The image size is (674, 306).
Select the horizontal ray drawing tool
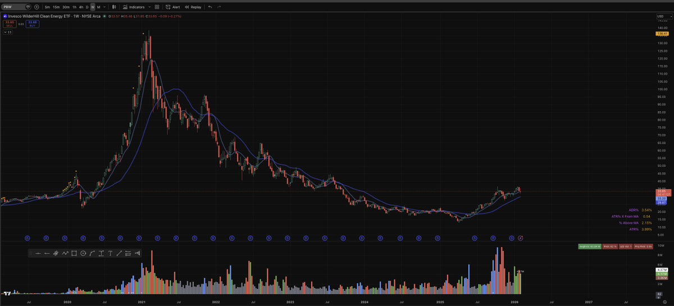47,253
